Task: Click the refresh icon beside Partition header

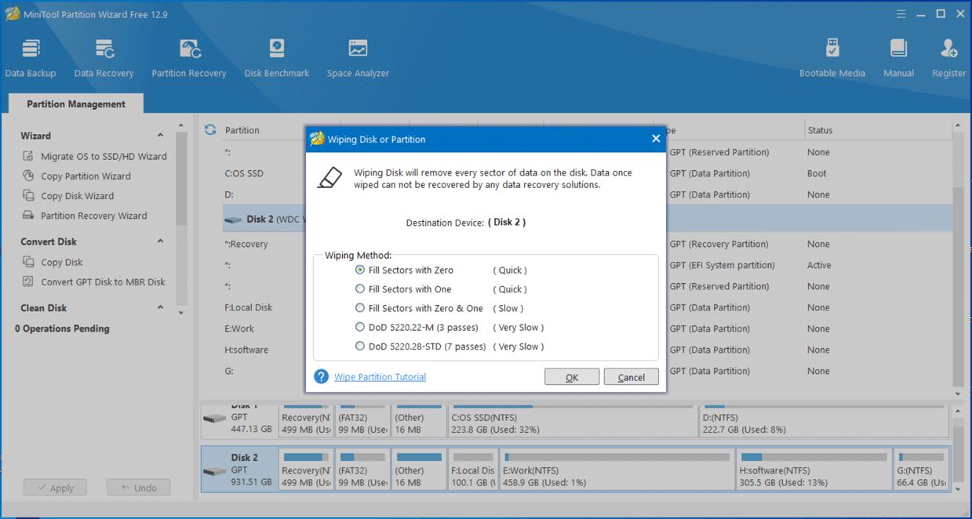Action: (x=210, y=130)
